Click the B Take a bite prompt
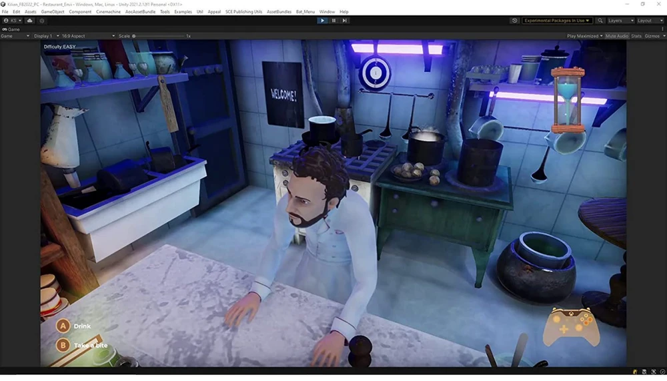667x381 pixels. coord(81,345)
